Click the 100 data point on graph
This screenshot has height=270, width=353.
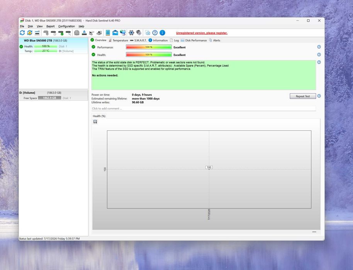[x=209, y=167]
